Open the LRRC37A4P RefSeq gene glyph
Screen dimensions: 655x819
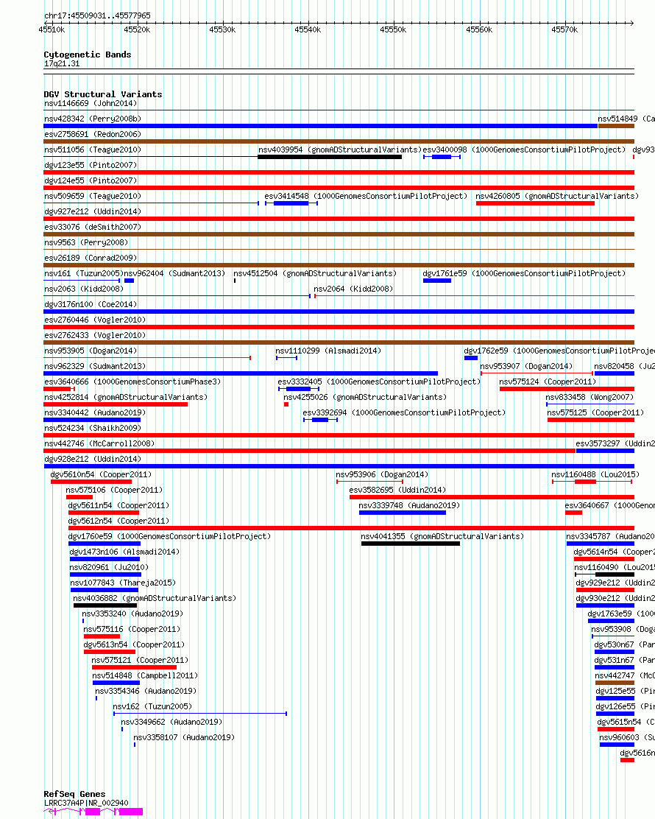tap(93, 811)
